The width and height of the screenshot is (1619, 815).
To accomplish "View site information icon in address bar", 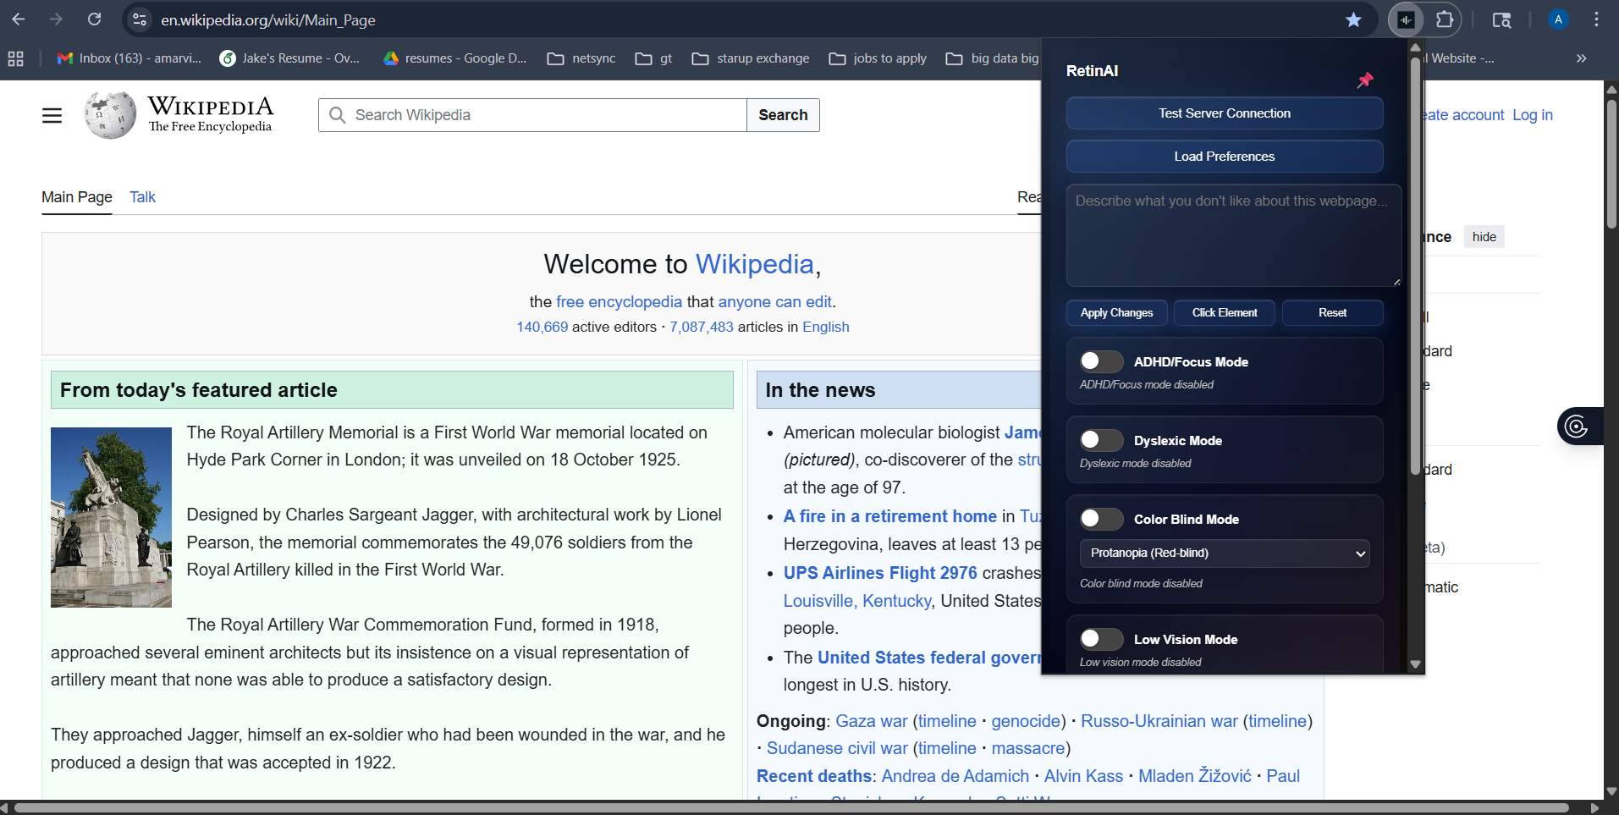I will pyautogui.click(x=140, y=19).
